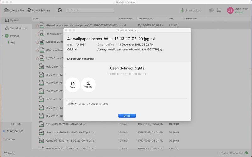Select Shared with me in sidebar

point(16,28)
